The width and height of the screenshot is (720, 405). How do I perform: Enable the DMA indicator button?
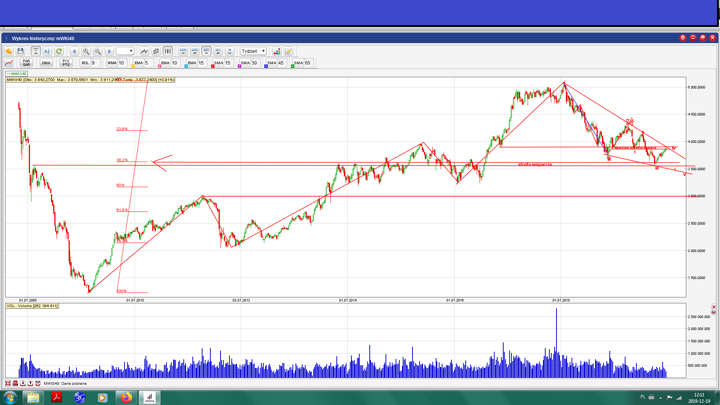(46, 63)
